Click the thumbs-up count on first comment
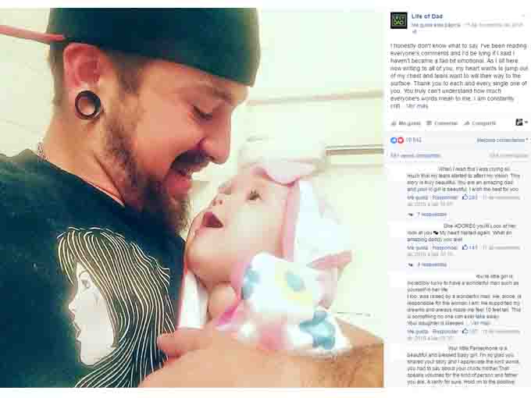 pos(470,197)
